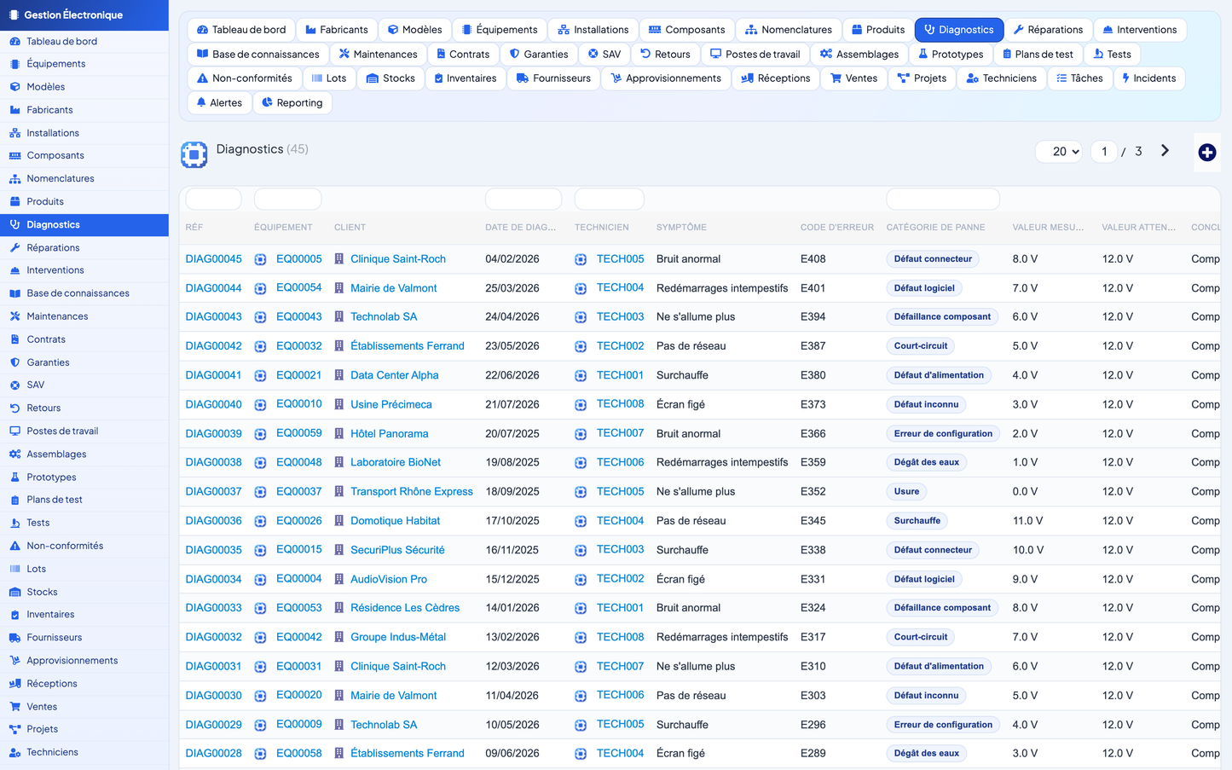Open the Base de connaissances tab

pyautogui.click(x=258, y=54)
